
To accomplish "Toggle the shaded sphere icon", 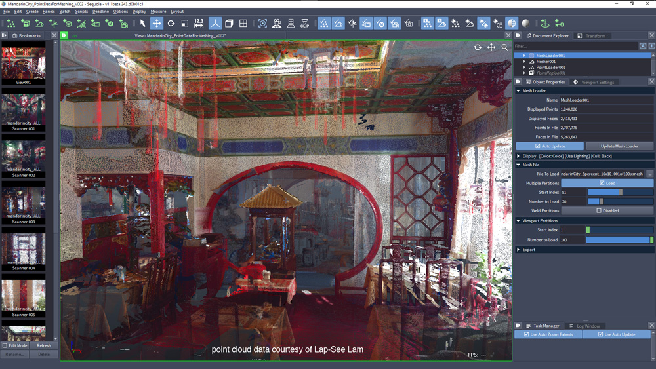I will click(x=525, y=24).
